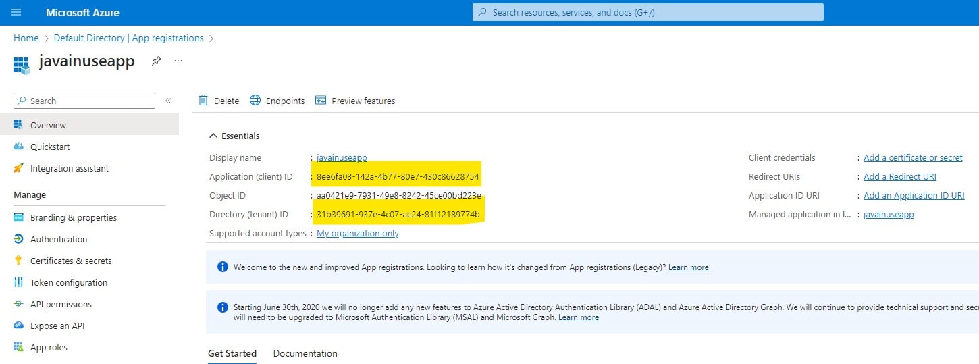The image size is (979, 364).
Task: Click the Quickstart cloud icon
Action: coord(18,147)
